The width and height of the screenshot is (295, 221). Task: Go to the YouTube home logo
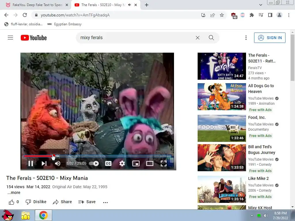click(x=34, y=38)
